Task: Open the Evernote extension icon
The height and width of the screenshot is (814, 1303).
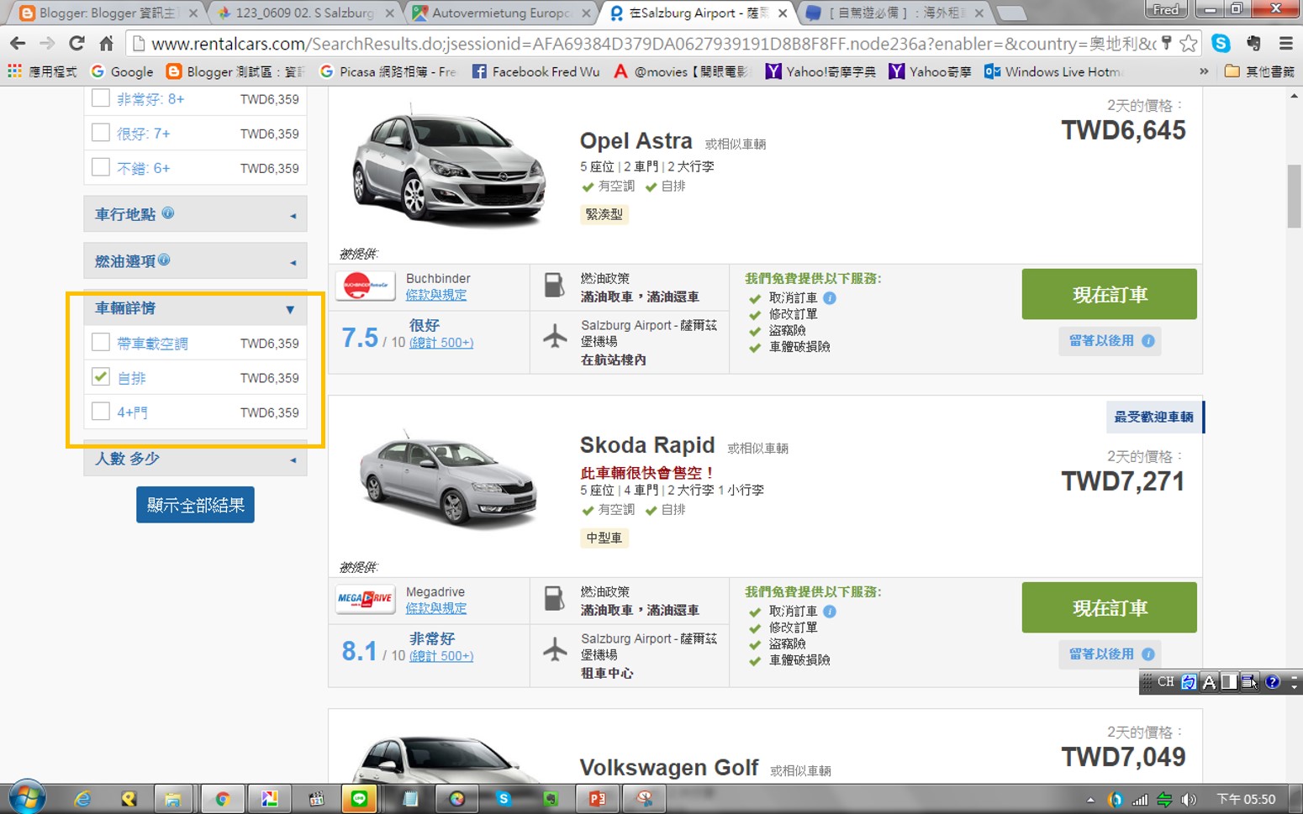Action: coord(1253,44)
